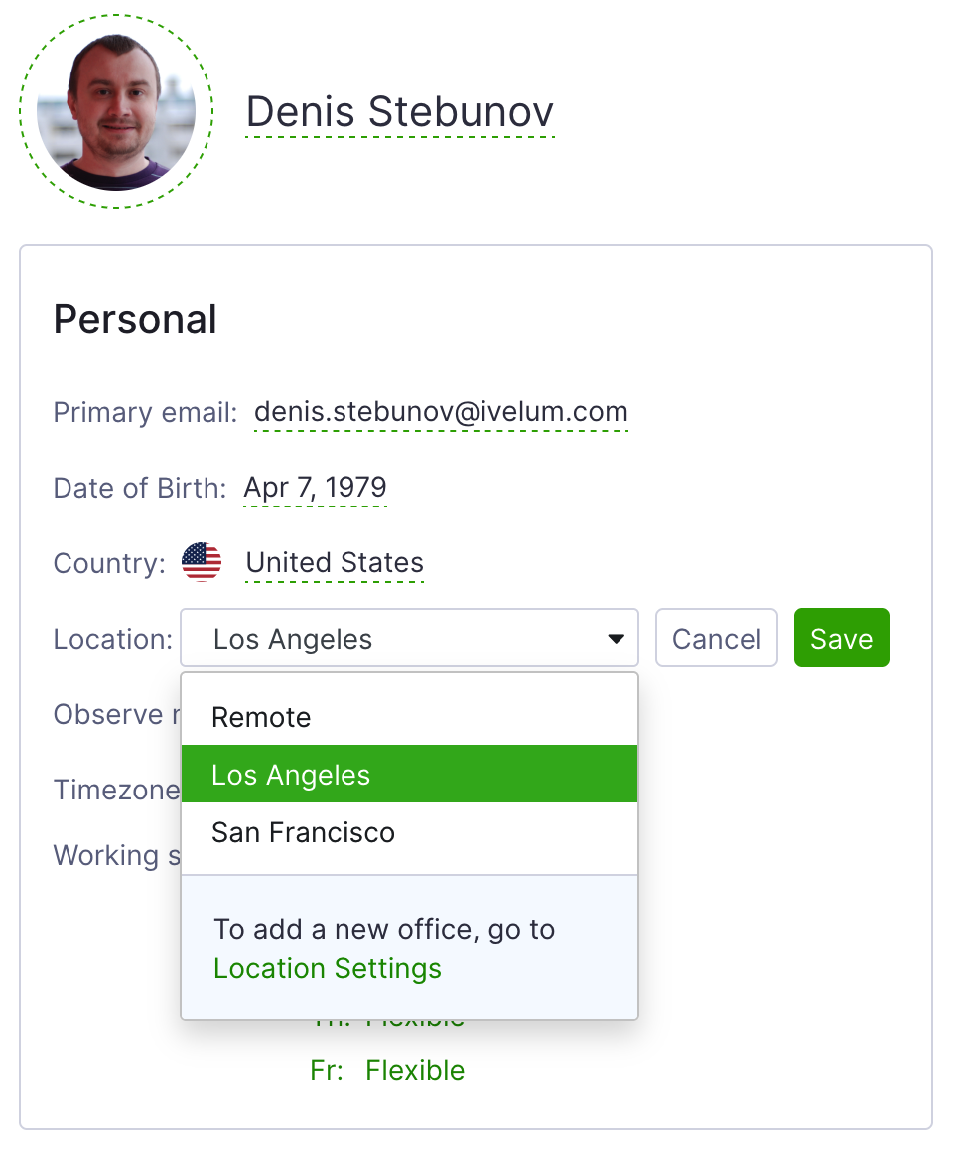
Task: Open the Los Angeles location combo box
Action: (409, 639)
